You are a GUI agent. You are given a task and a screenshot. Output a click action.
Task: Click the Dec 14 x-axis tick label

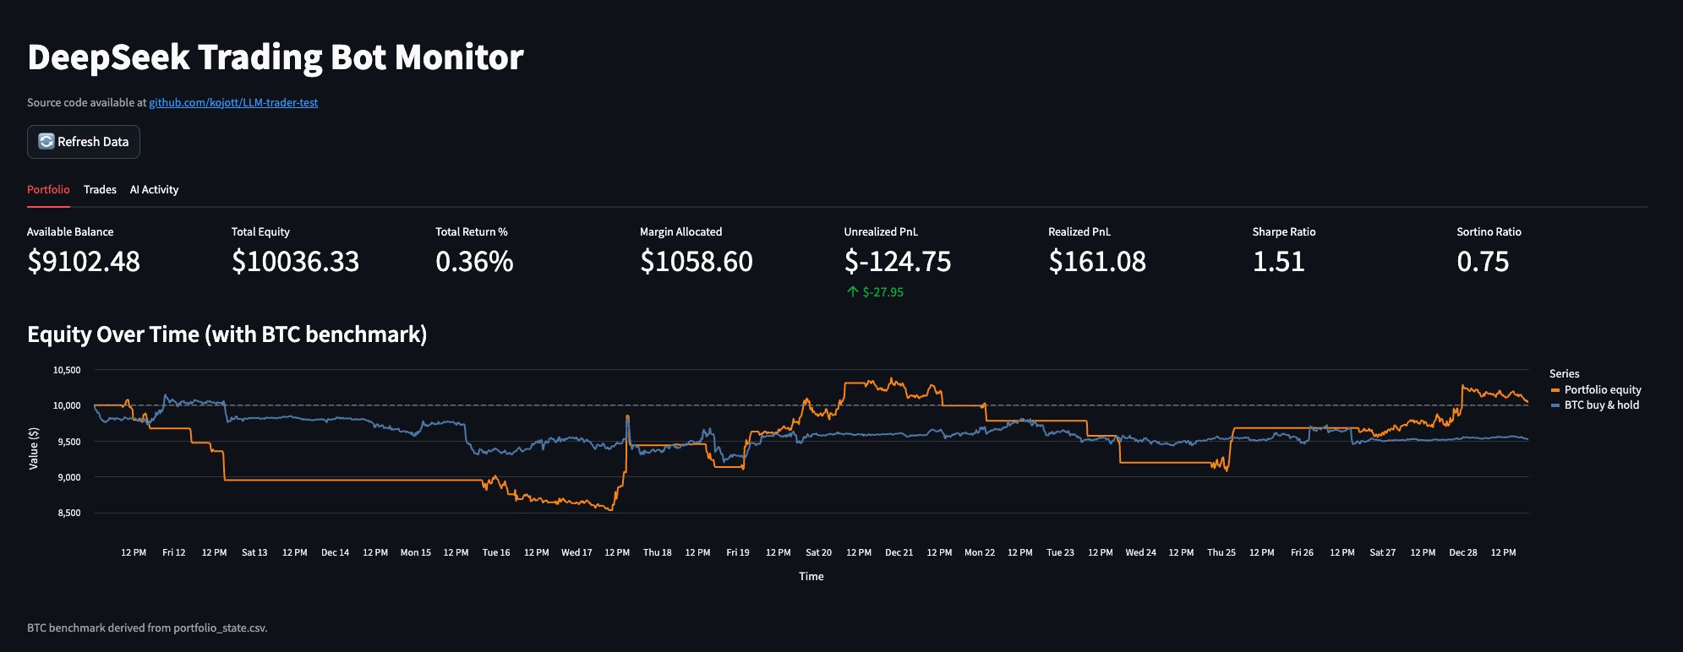pyautogui.click(x=336, y=552)
